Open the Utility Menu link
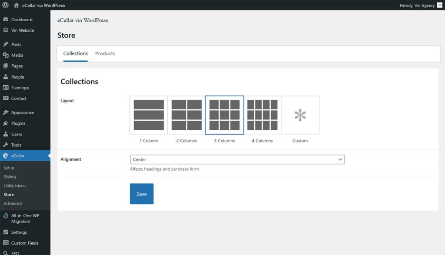445x255 pixels. pos(14,185)
